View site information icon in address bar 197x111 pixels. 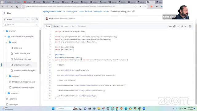click(23, 6)
